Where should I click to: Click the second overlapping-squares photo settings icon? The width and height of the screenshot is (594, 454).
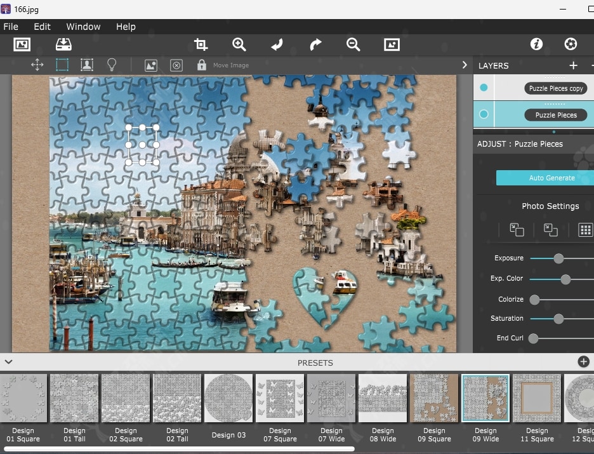(550, 230)
